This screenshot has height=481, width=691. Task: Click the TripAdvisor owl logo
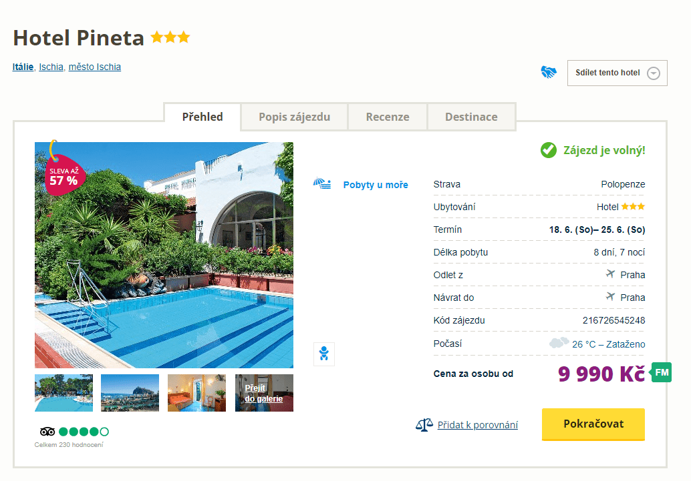[x=47, y=432]
